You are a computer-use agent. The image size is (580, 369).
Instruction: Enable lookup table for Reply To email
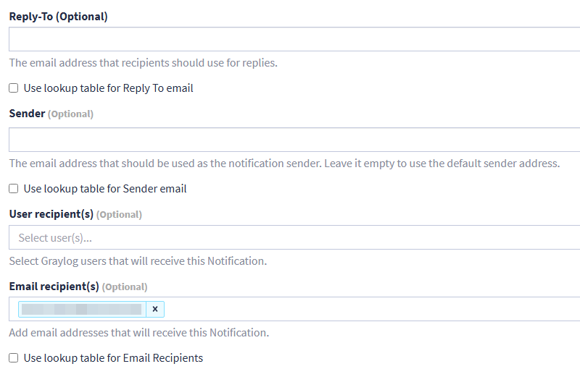(x=14, y=88)
